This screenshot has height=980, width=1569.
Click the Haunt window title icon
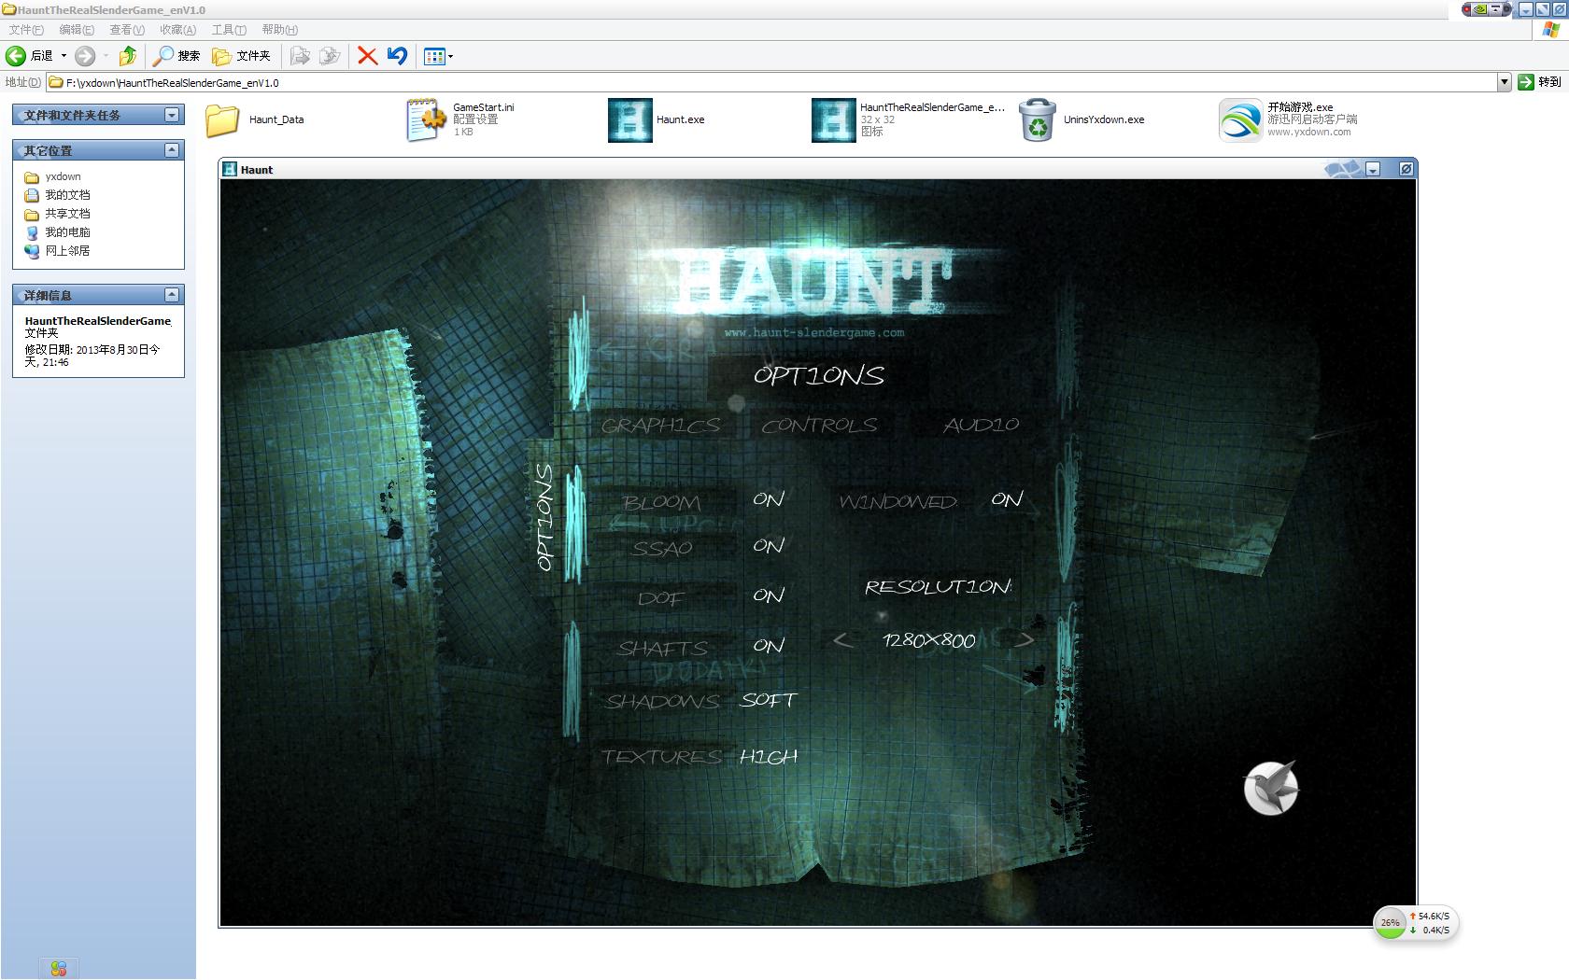coord(230,169)
